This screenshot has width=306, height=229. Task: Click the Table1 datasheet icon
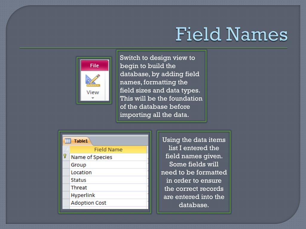coord(68,141)
